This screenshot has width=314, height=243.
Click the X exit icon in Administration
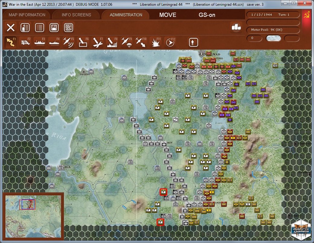pos(11,28)
